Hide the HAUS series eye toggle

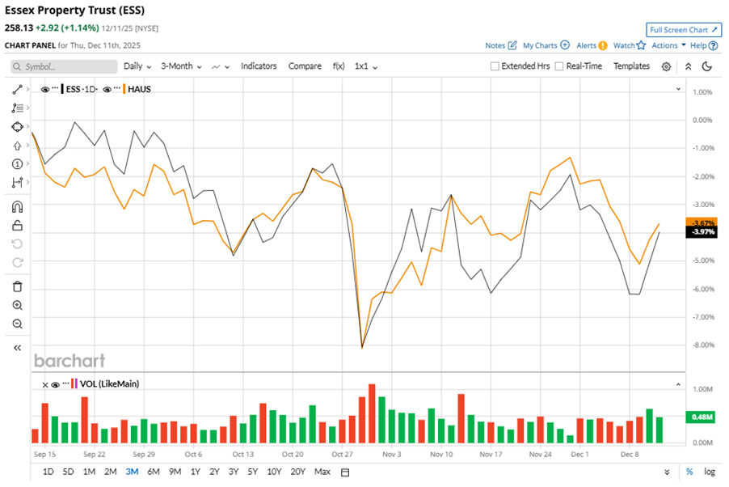(x=107, y=90)
